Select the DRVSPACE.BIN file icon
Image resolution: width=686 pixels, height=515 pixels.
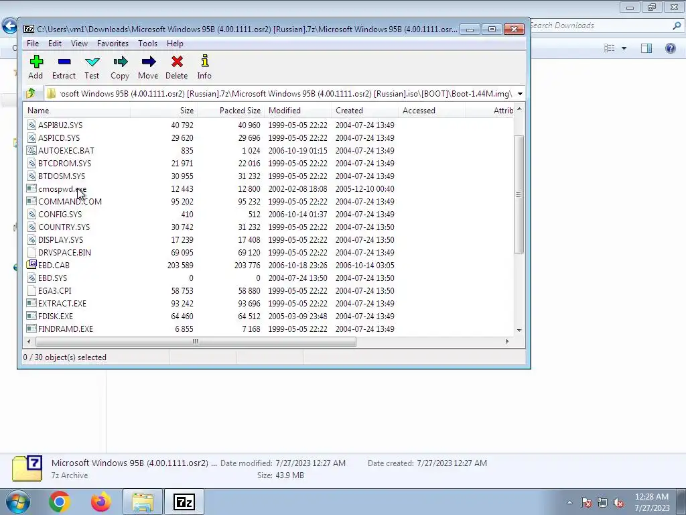31,252
